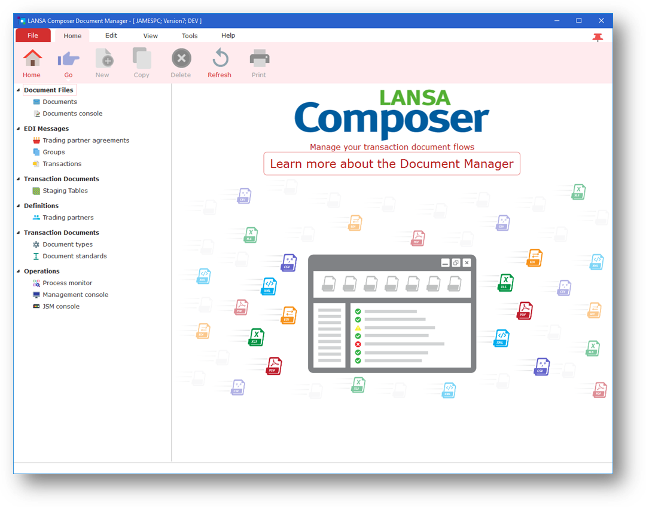
Task: Open the JSM console
Action: 61,307
